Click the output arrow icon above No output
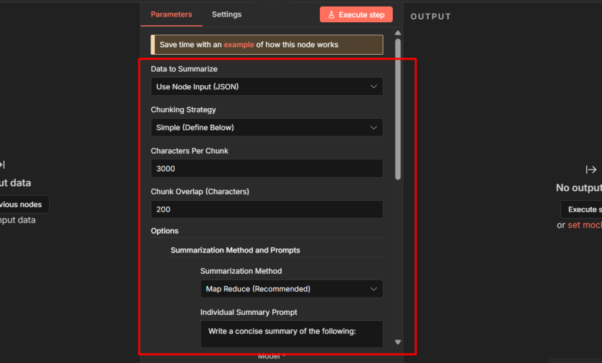 pos(591,169)
